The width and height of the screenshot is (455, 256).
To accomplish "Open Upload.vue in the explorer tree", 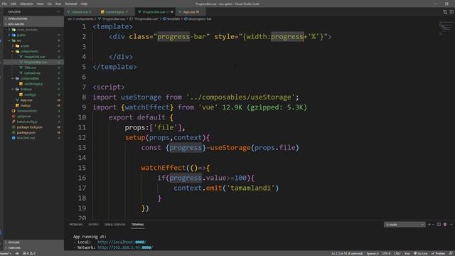I will [32, 73].
